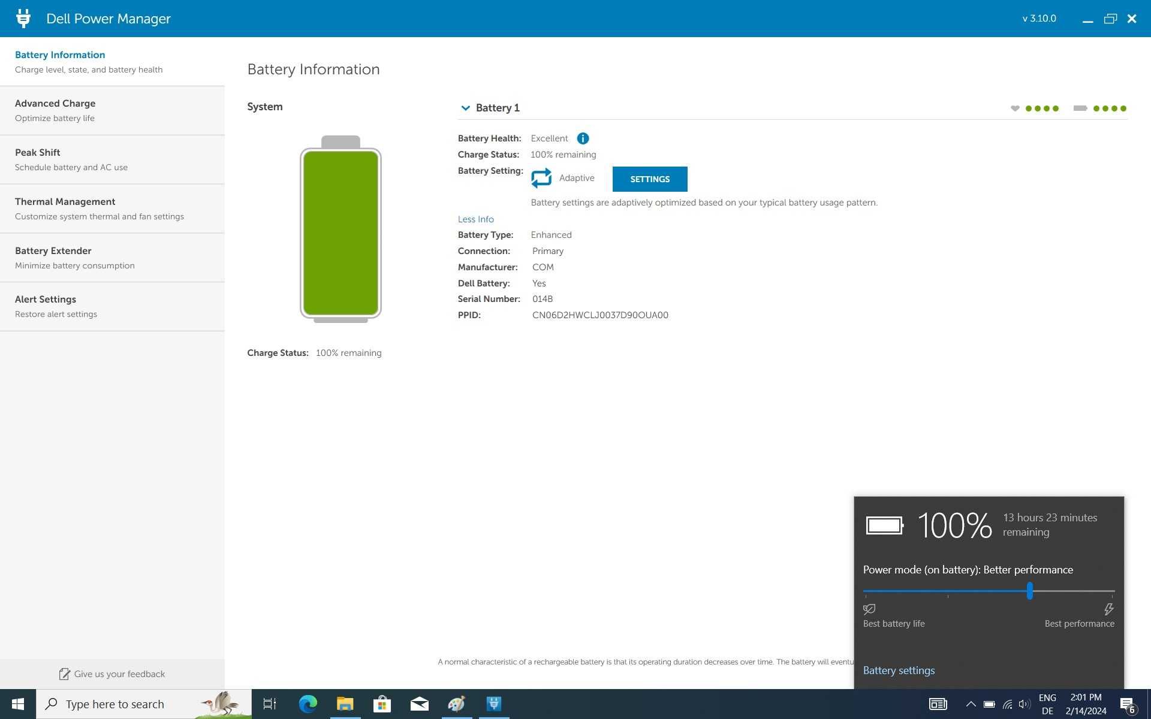The image size is (1151, 719).
Task: Open File Explorer from the taskbar
Action: pyautogui.click(x=345, y=704)
